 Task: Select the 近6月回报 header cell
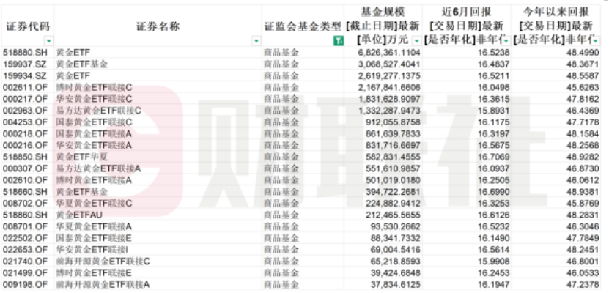467,26
